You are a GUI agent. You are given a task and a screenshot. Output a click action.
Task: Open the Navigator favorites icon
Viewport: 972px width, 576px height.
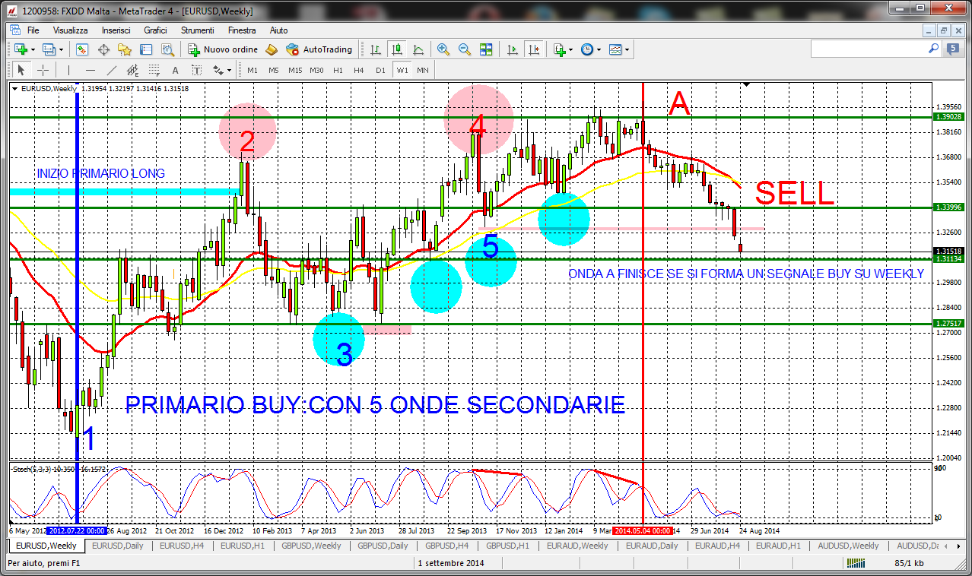click(125, 49)
